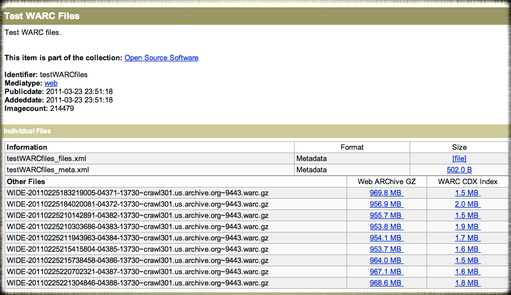Click the Test WARC Files page heading
The width and height of the screenshot is (511, 295).
[x=42, y=16]
